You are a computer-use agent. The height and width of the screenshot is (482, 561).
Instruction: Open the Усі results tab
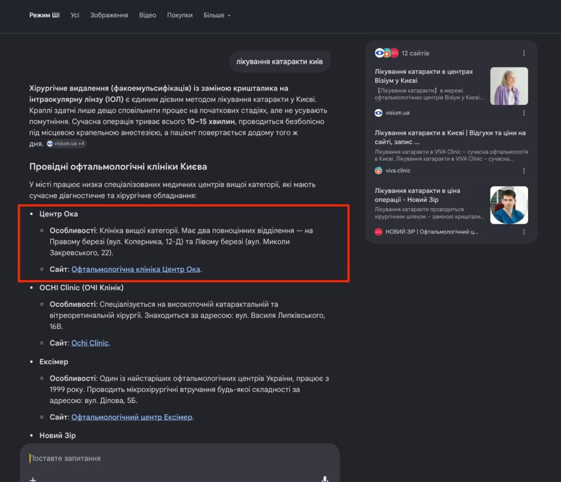click(x=75, y=15)
